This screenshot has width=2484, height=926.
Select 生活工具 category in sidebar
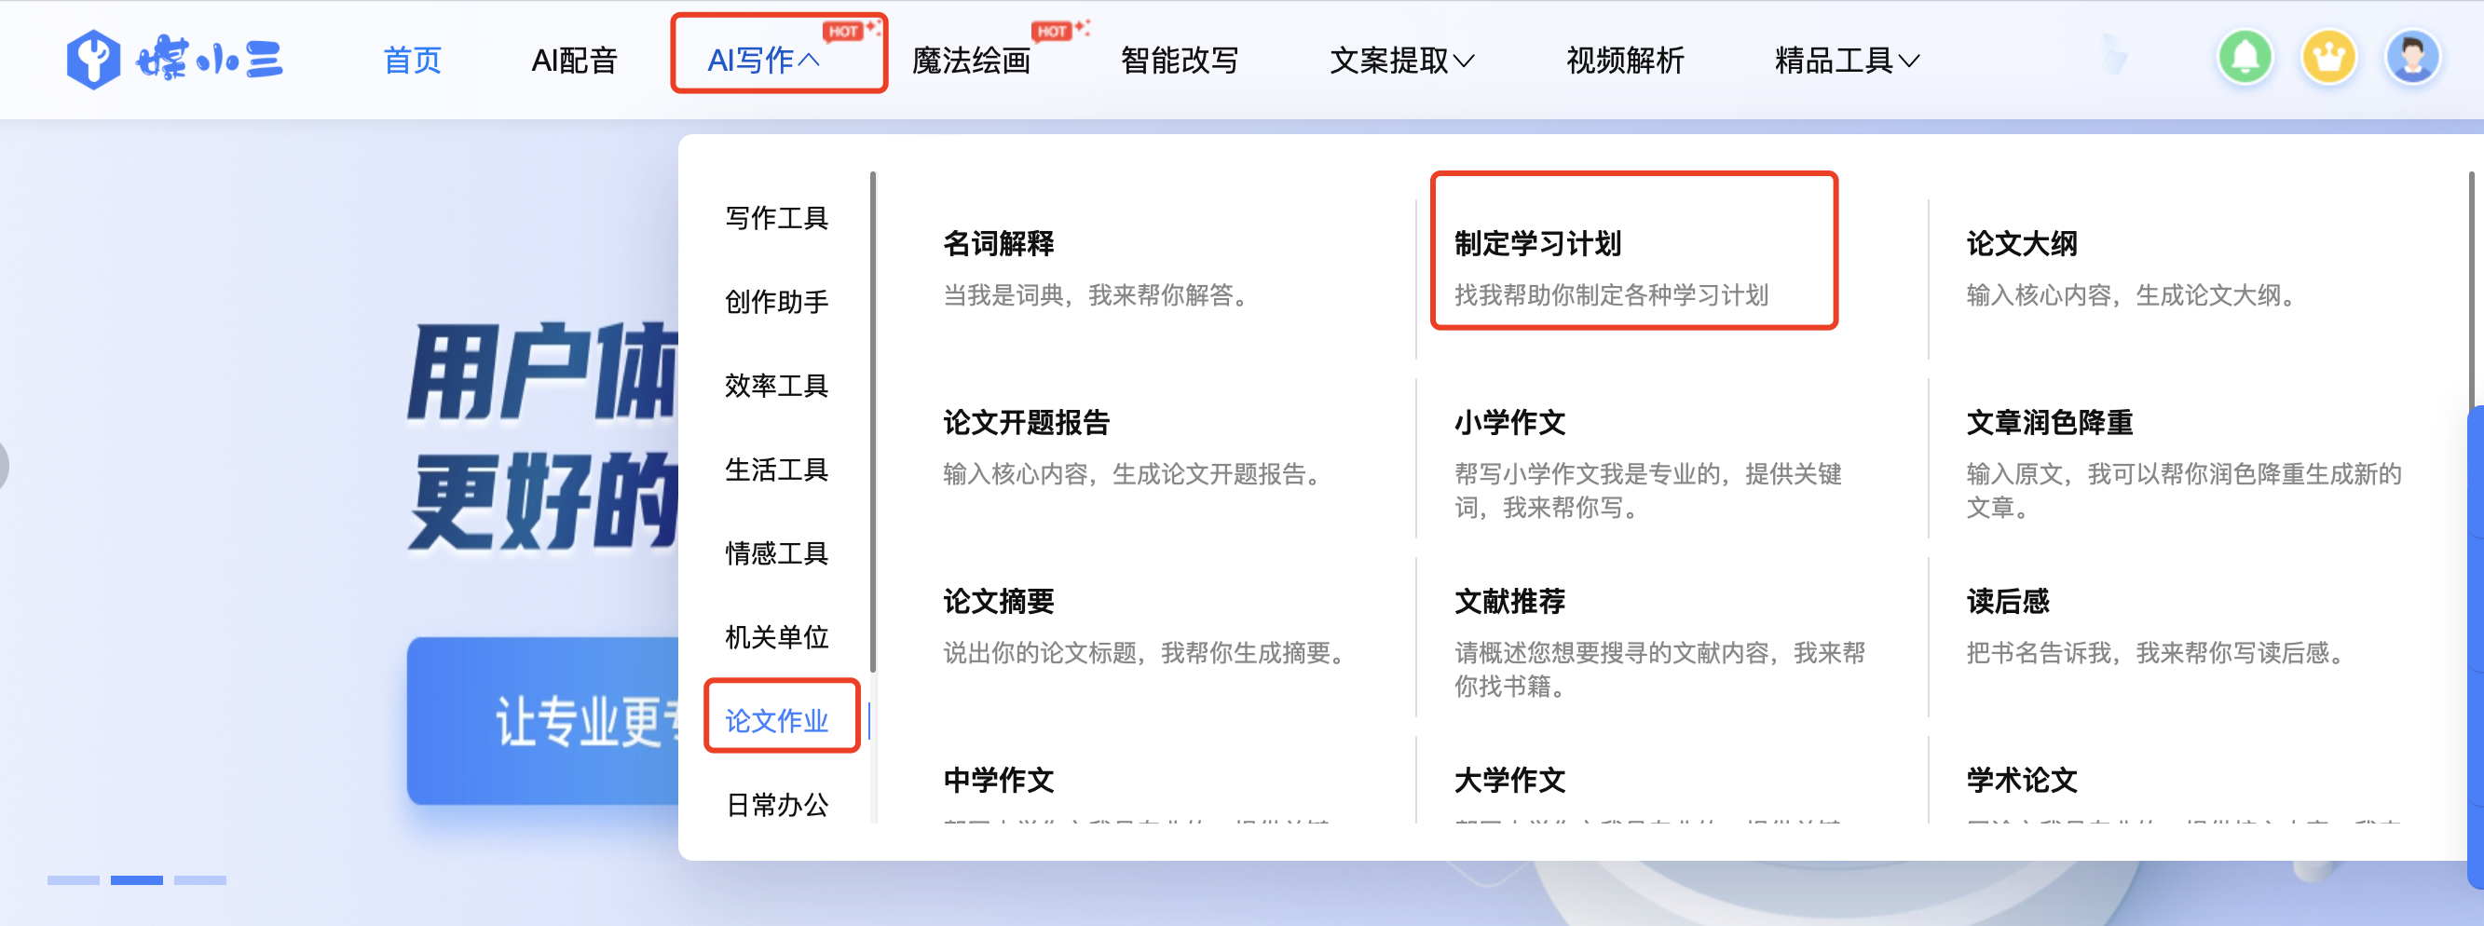coord(776,470)
